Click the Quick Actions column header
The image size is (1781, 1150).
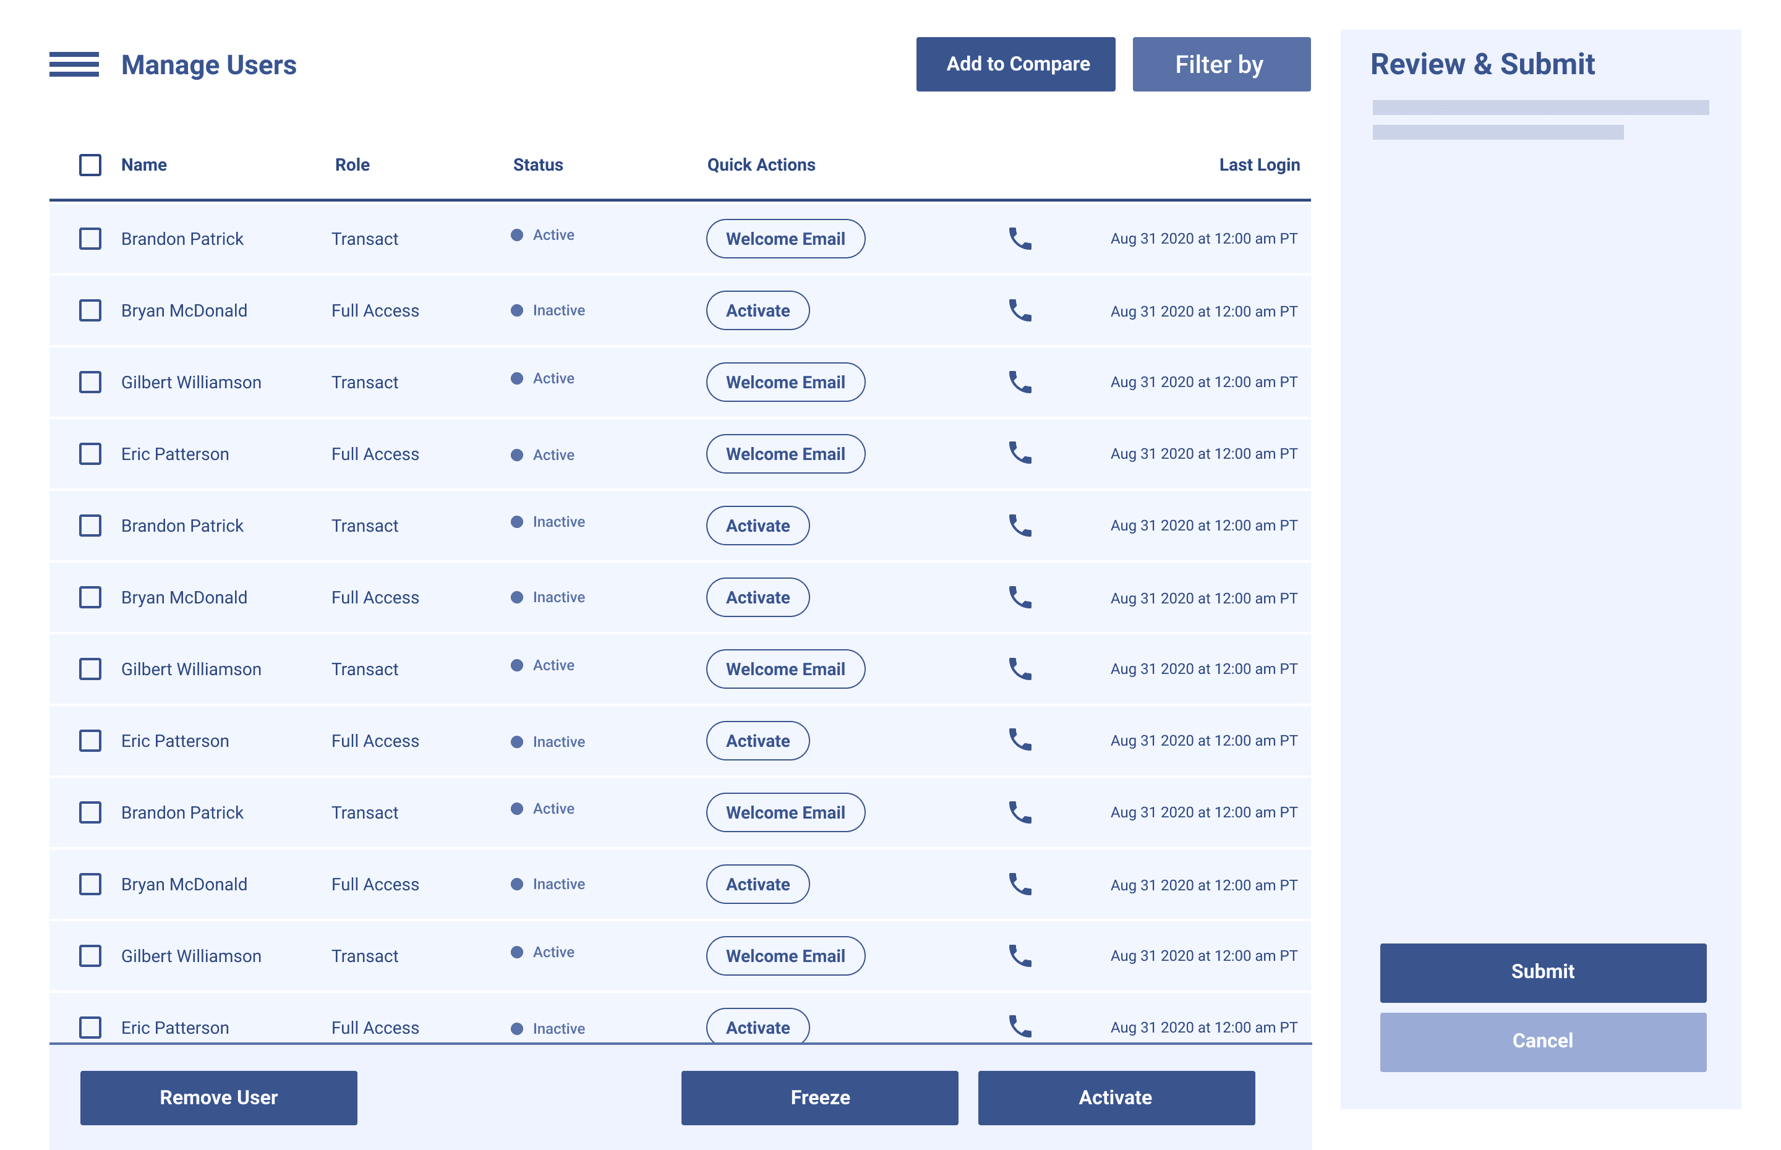click(760, 164)
